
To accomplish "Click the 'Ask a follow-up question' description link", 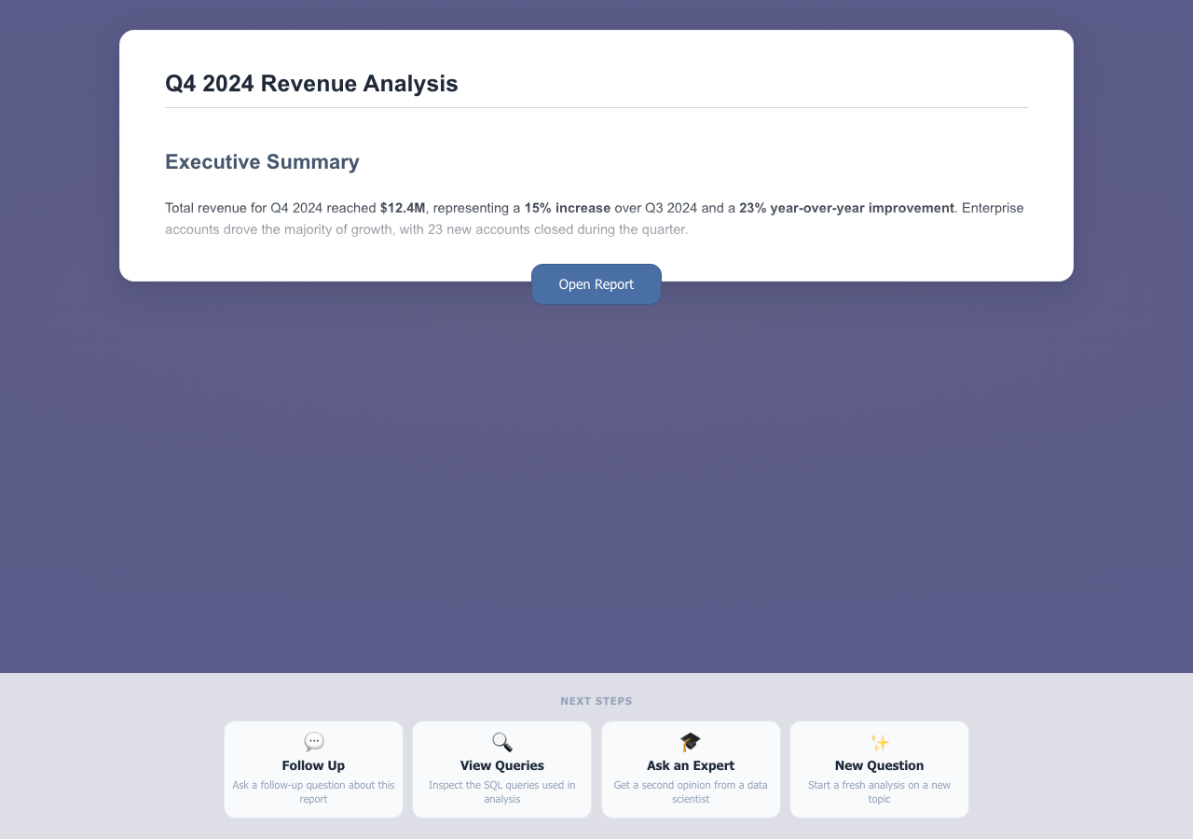I will (313, 791).
